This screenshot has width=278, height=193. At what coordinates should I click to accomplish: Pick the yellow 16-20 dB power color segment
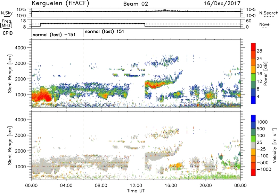click(253, 70)
